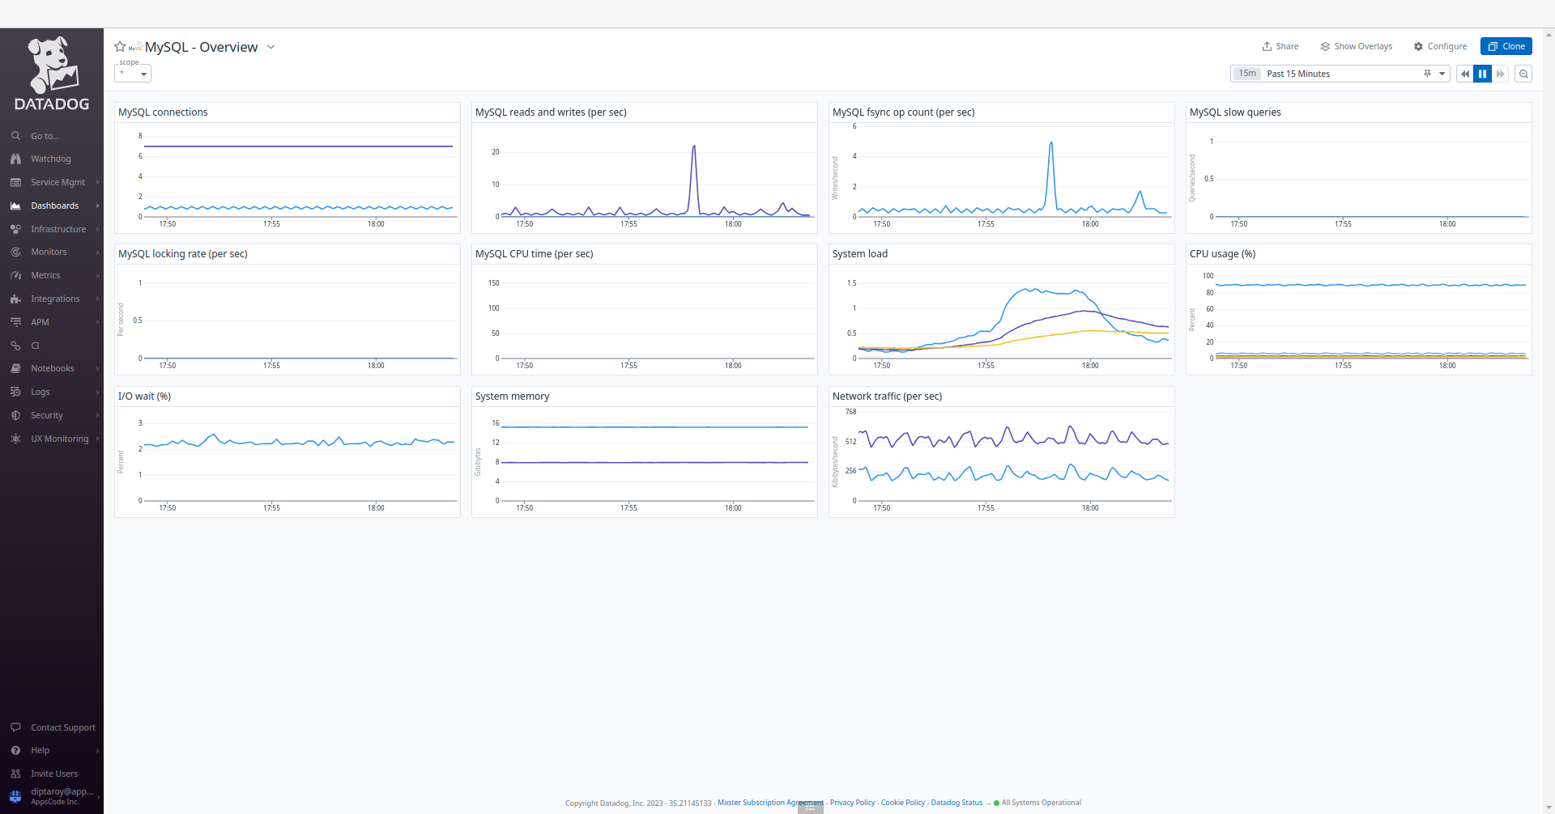Select the APM icon in sidebar
The image size is (1555, 814).
click(x=16, y=321)
